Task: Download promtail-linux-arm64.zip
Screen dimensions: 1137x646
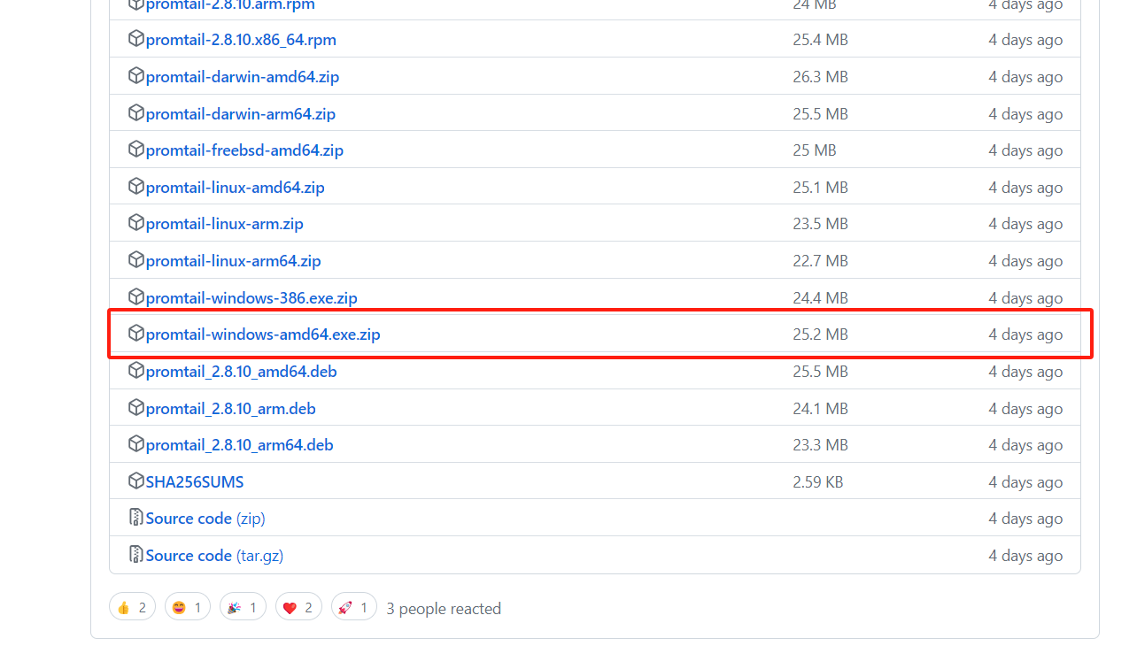Action: pyautogui.click(x=234, y=261)
